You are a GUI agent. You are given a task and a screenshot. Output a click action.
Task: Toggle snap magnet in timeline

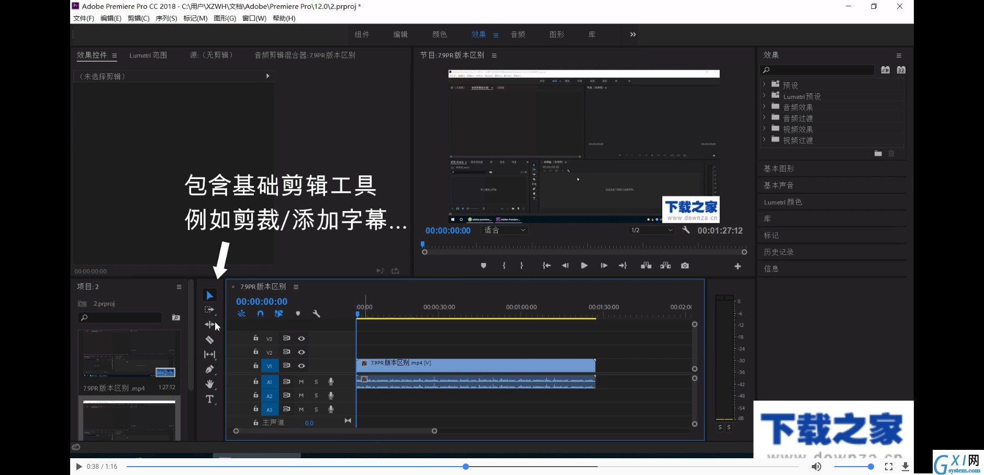click(260, 314)
